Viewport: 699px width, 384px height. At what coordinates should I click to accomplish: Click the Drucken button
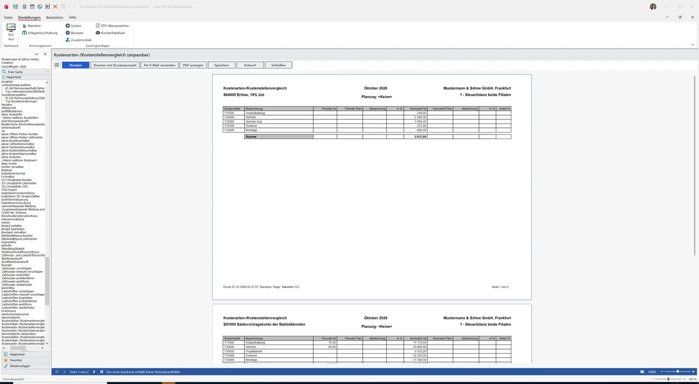point(76,65)
